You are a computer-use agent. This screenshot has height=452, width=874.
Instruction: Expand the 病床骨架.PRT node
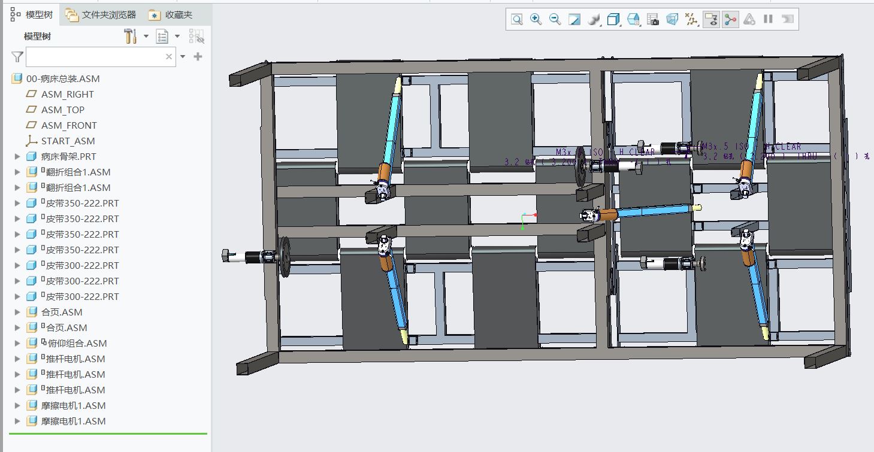tap(17, 156)
